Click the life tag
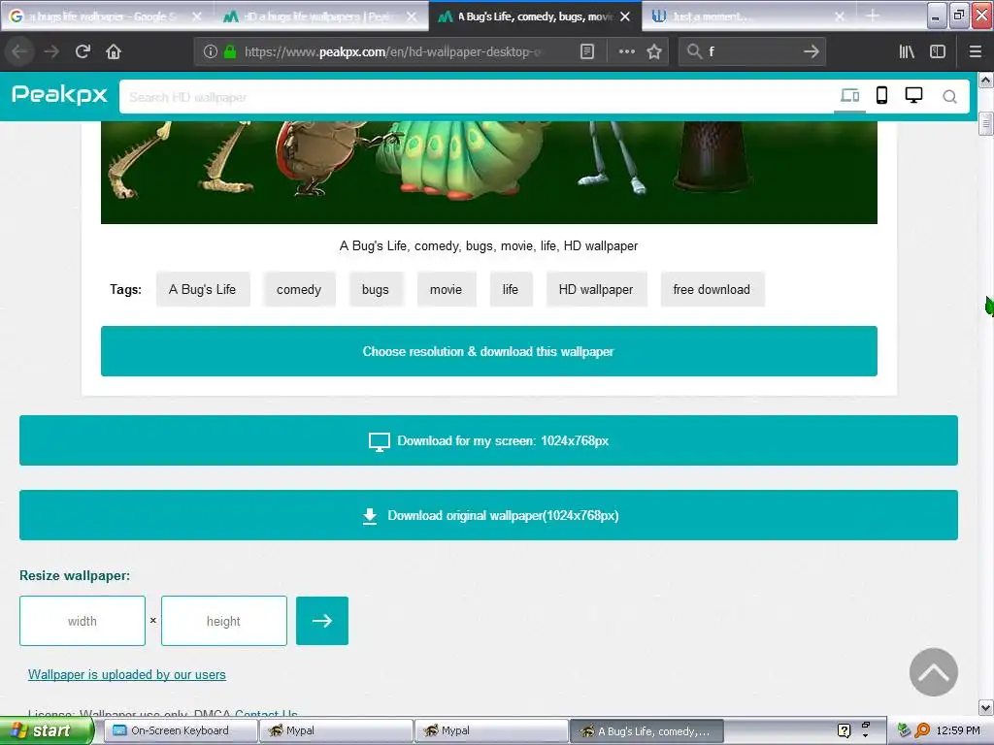 point(511,289)
